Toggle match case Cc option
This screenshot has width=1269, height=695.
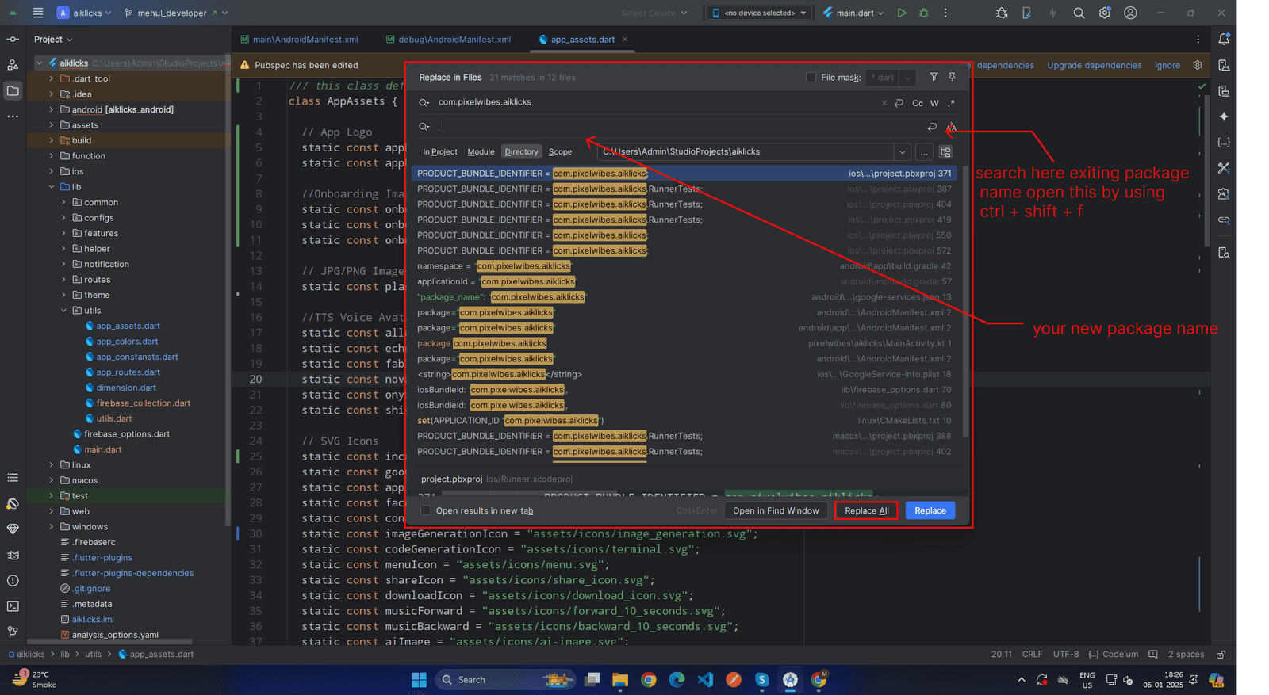pyautogui.click(x=918, y=103)
